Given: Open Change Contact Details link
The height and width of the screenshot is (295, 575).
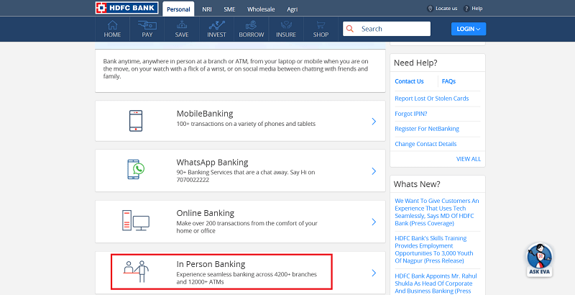Looking at the screenshot, I should tap(425, 144).
